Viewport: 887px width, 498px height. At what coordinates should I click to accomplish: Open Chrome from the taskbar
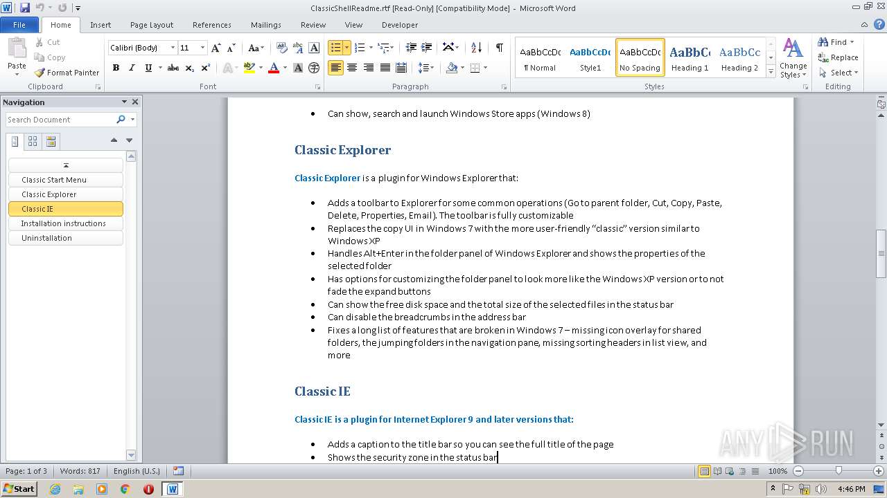point(125,489)
